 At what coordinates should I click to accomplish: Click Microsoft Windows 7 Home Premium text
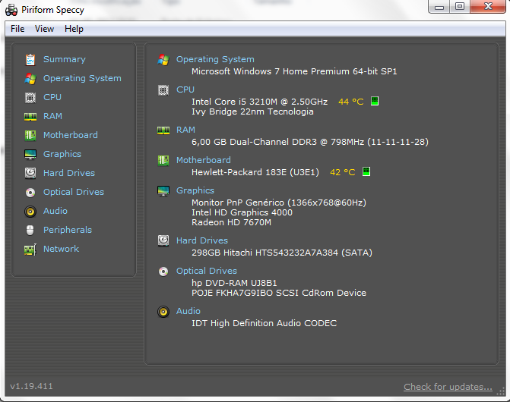(294, 71)
